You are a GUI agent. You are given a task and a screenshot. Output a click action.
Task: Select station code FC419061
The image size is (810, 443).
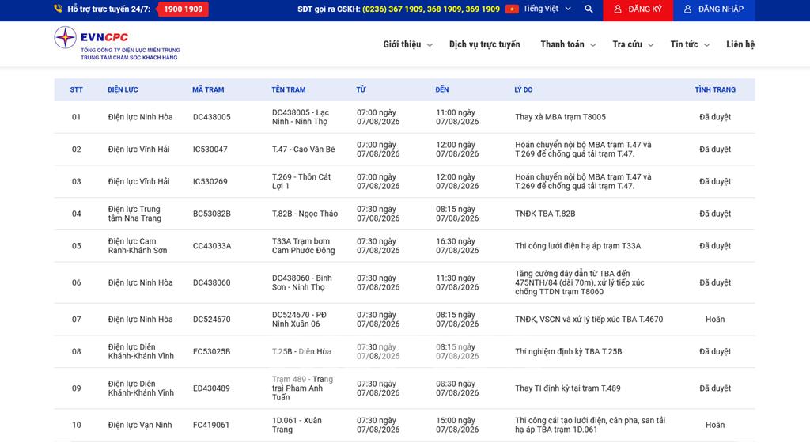[x=210, y=425]
